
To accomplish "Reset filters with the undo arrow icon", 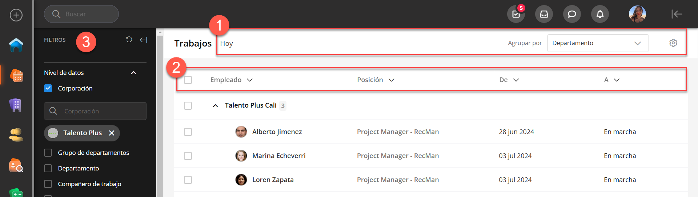I will tap(129, 39).
